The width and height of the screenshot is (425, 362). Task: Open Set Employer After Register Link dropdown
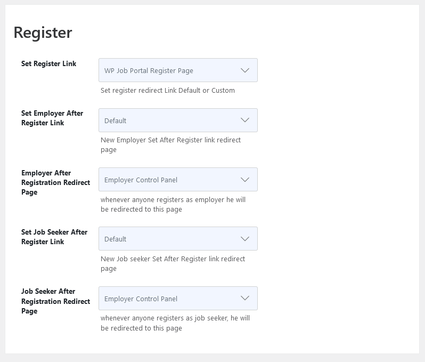point(178,120)
